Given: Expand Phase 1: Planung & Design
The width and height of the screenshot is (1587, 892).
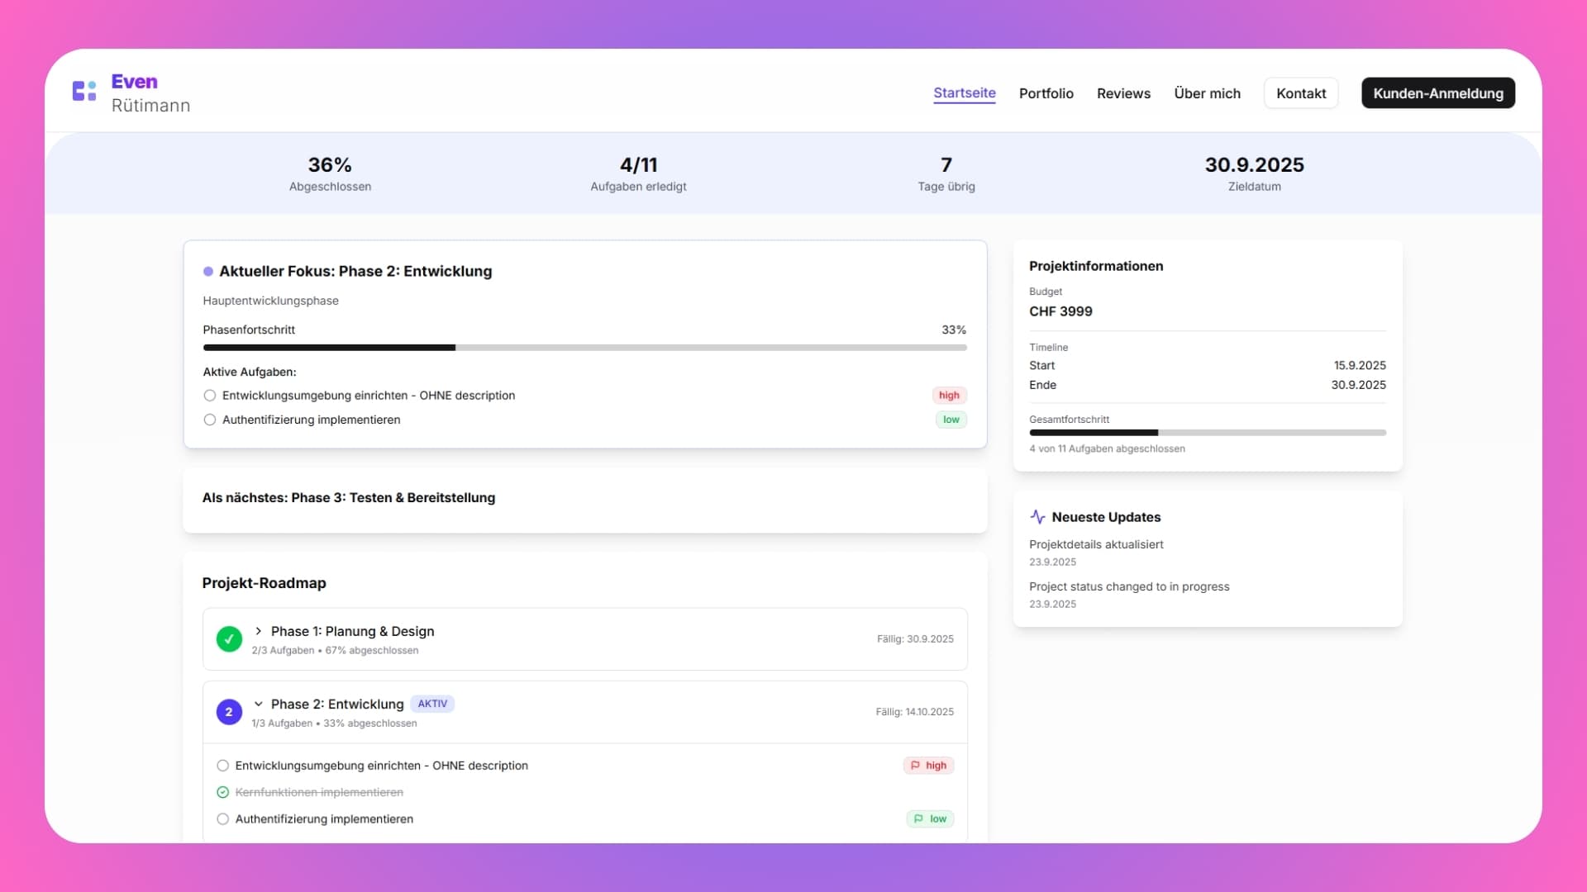Looking at the screenshot, I should [259, 631].
